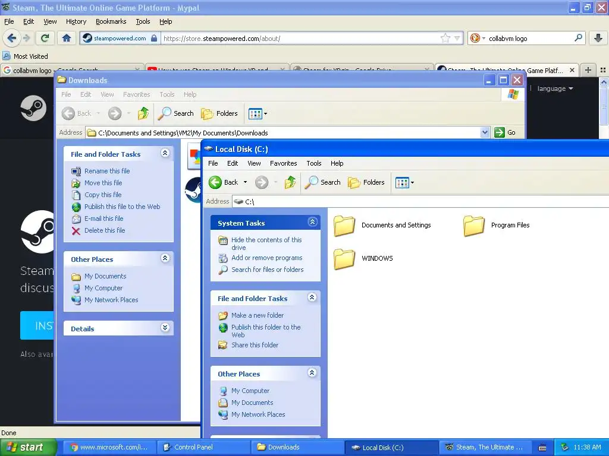Click the Most Visited bookmarks item
The width and height of the screenshot is (609, 456).
coord(25,56)
